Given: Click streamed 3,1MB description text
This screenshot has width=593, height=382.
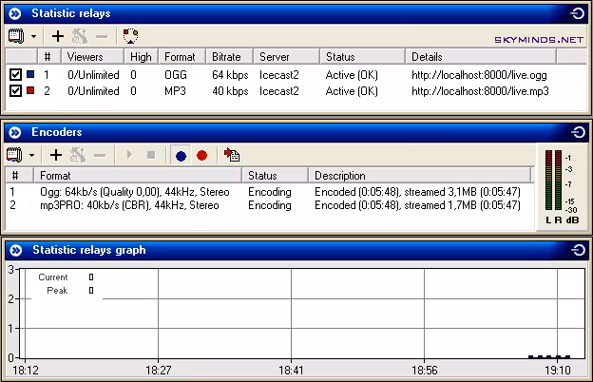Looking at the screenshot, I should (440, 192).
